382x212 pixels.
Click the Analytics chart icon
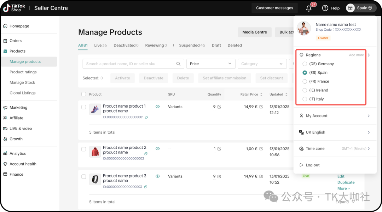click(x=5, y=153)
